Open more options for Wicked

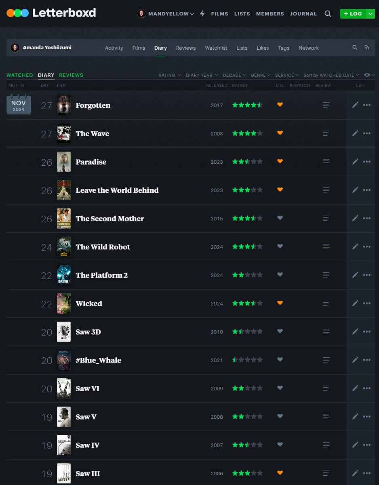point(367,303)
